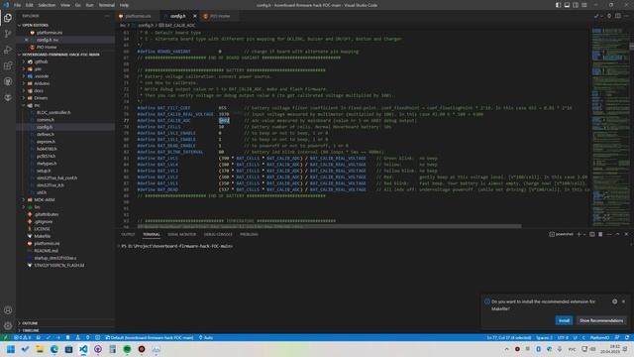Click the PlatformIO Build checkmark in status bar
The width and height of the screenshot is (634, 357).
pyautogui.click(x=49, y=337)
